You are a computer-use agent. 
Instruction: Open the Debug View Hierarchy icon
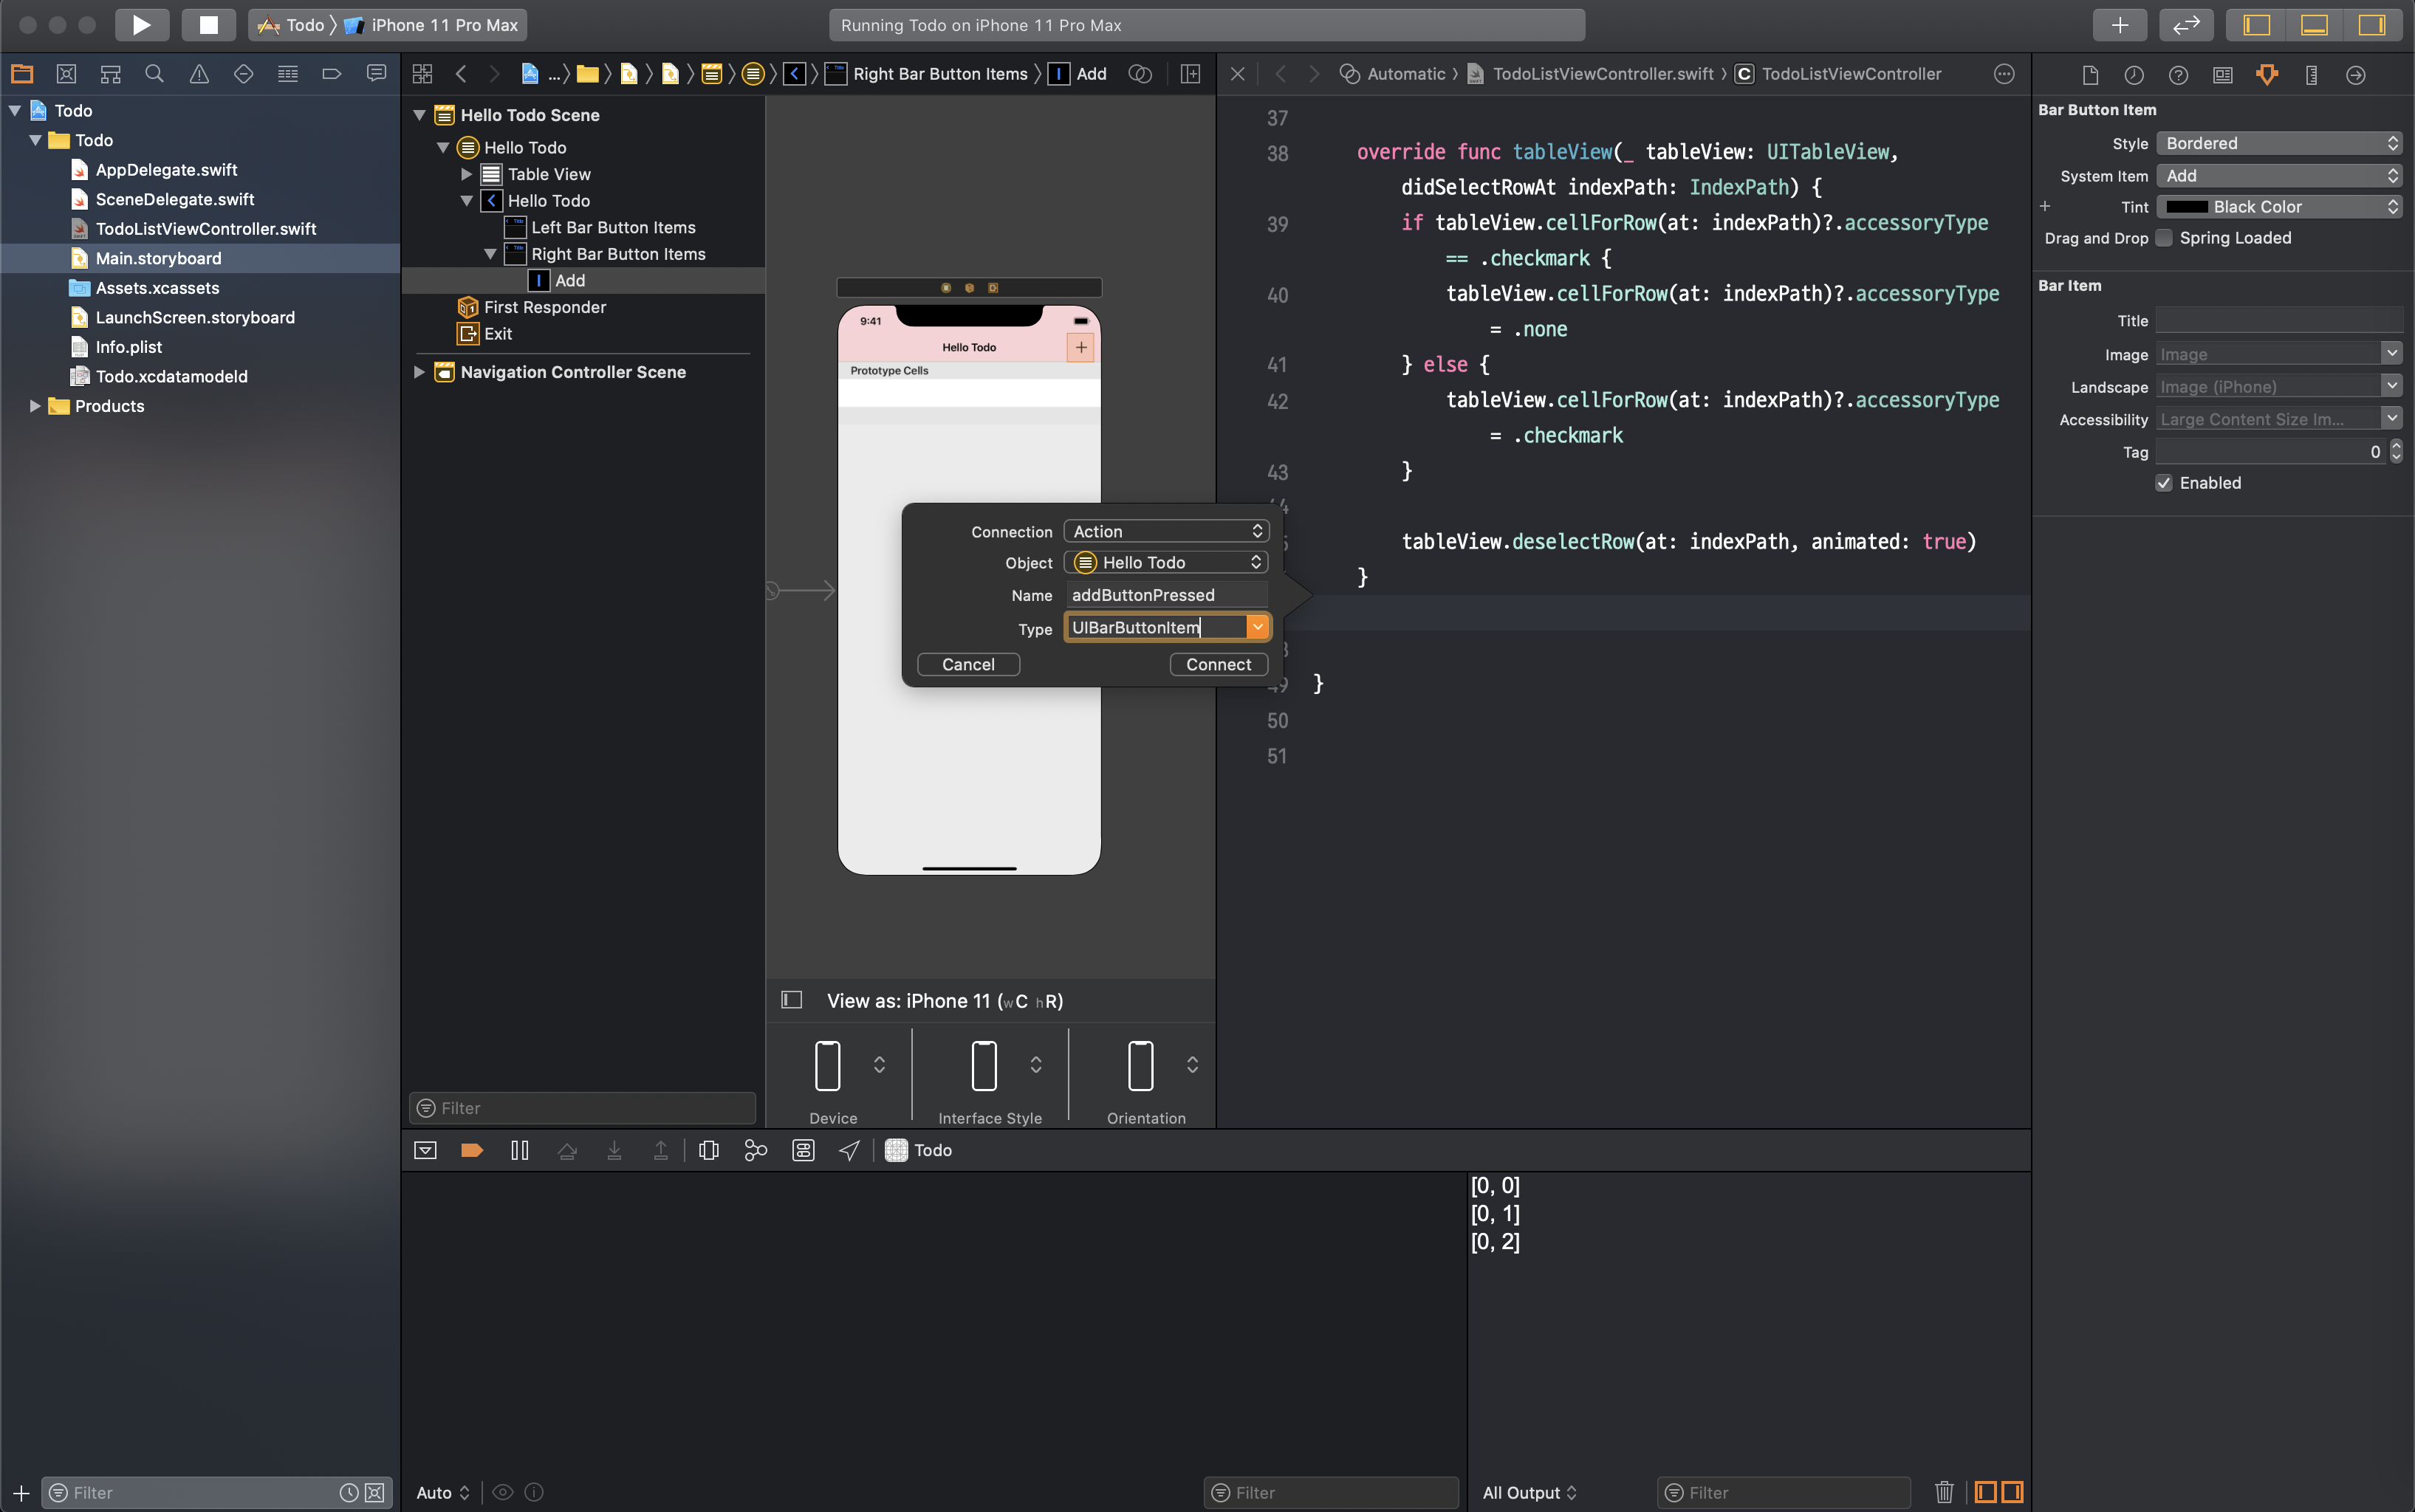coord(708,1150)
